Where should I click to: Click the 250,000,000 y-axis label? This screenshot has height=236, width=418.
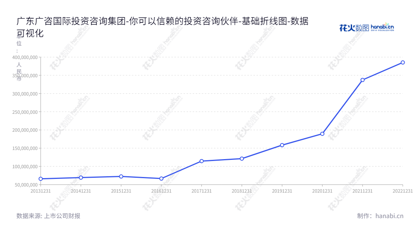25,112
